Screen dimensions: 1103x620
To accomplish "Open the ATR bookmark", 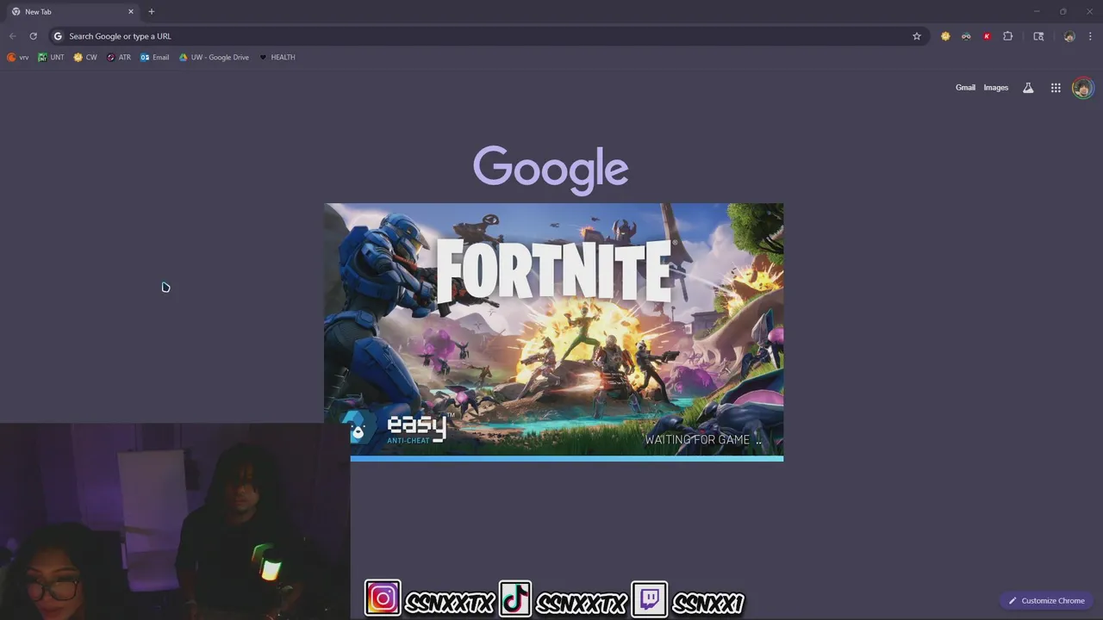I will (x=119, y=58).
